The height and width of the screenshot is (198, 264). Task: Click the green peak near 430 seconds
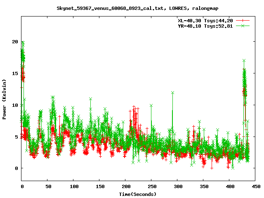coord(244,61)
